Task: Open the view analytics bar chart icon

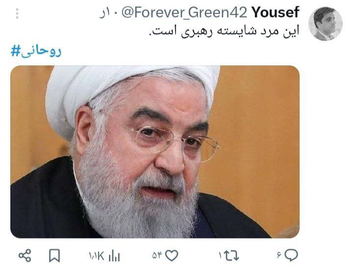Action: 114,256
